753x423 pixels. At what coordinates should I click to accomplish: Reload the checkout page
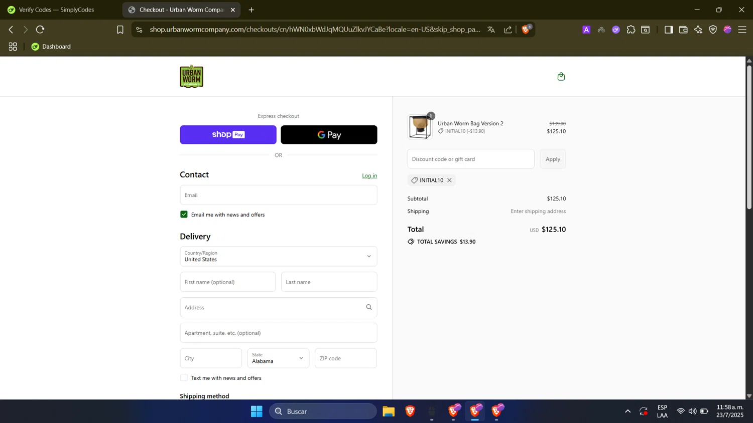(x=40, y=30)
